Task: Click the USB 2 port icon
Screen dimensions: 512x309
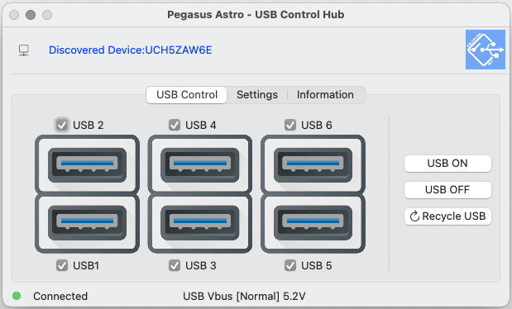Action: pyautogui.click(x=87, y=164)
